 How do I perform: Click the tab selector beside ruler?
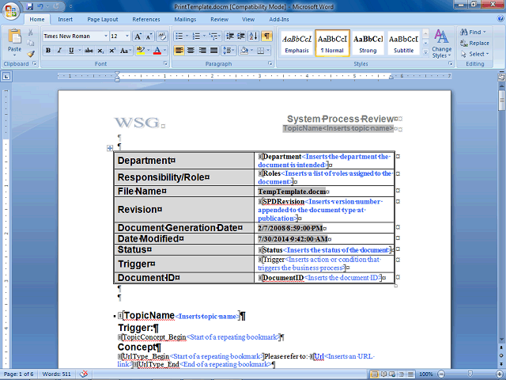click(6, 76)
